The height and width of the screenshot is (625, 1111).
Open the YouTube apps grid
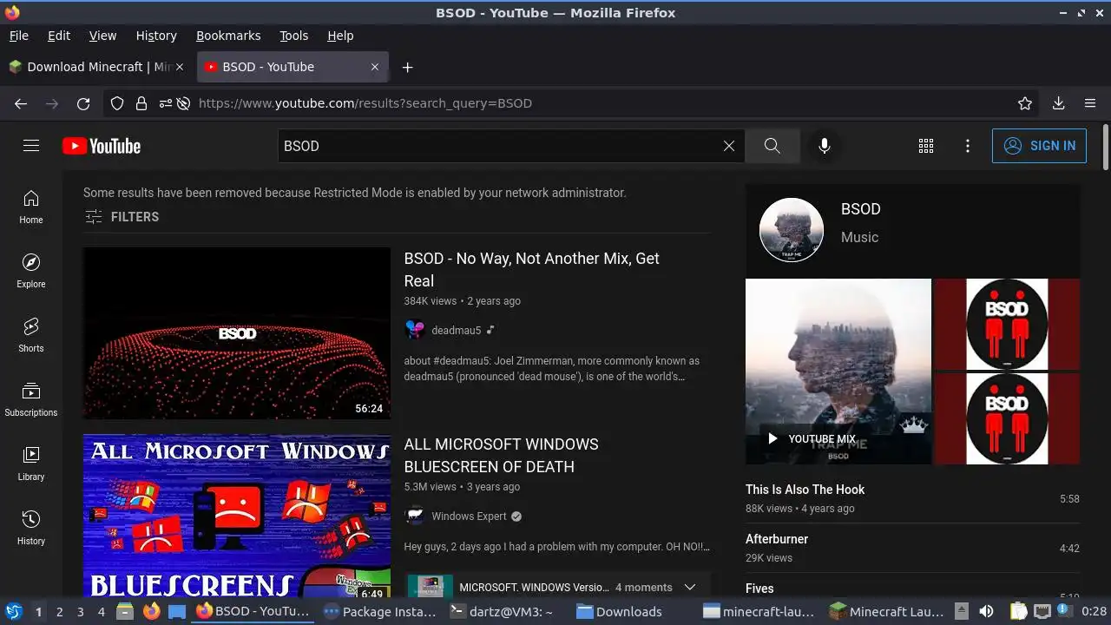tap(926, 146)
